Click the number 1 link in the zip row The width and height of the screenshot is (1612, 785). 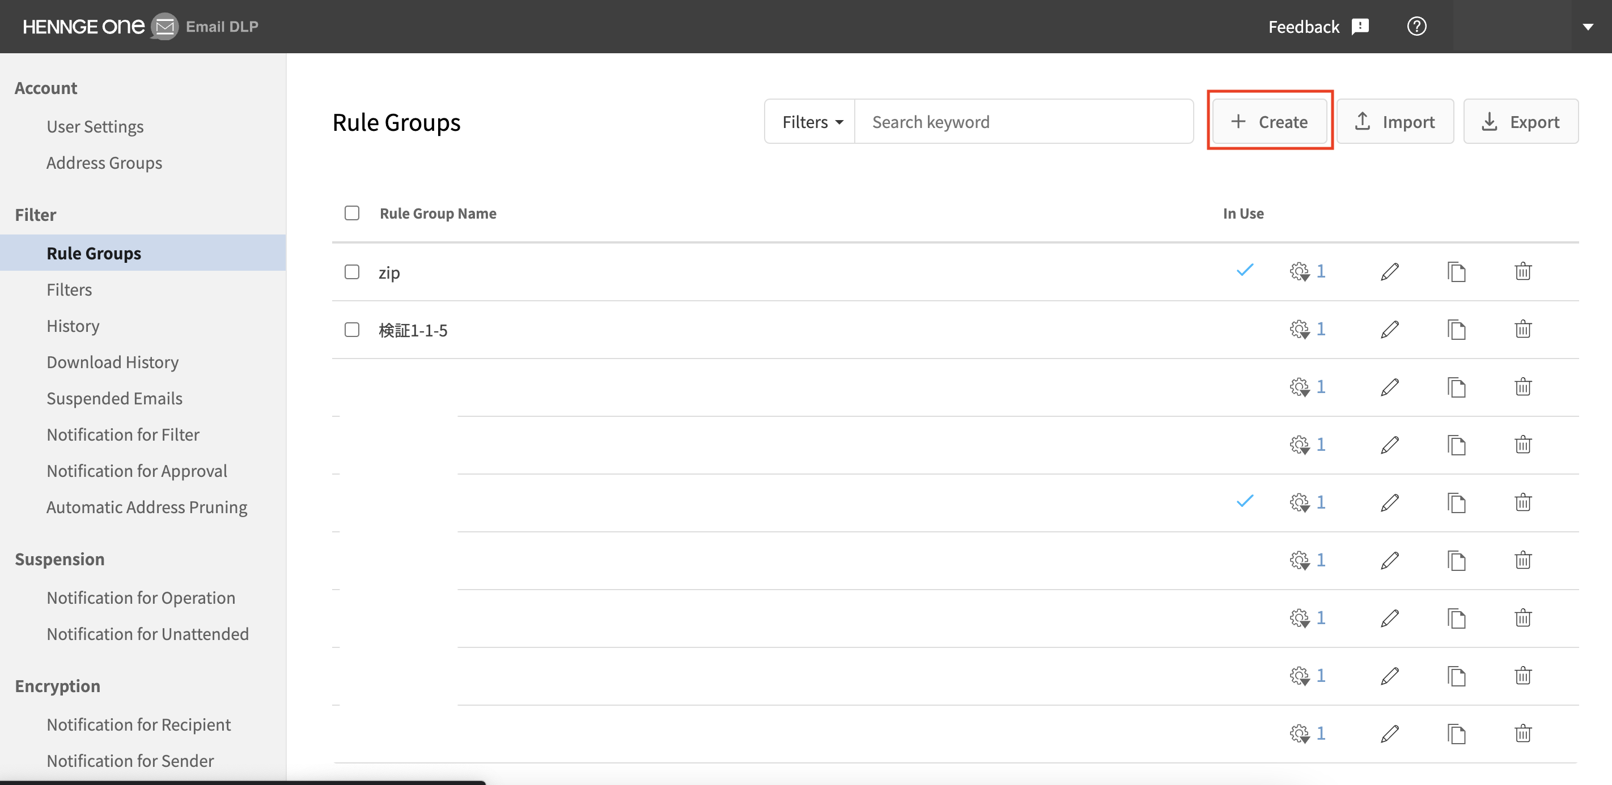(x=1321, y=271)
